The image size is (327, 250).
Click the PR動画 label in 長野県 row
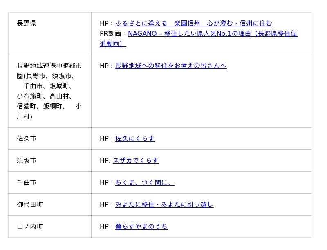[112, 34]
